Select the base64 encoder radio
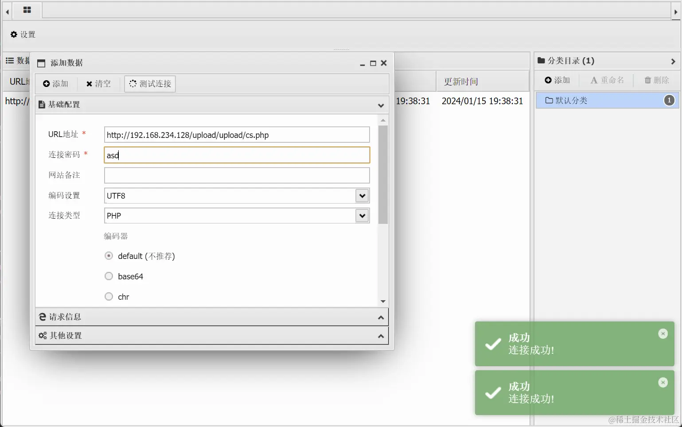Viewport: 682px width, 427px height. coord(109,276)
